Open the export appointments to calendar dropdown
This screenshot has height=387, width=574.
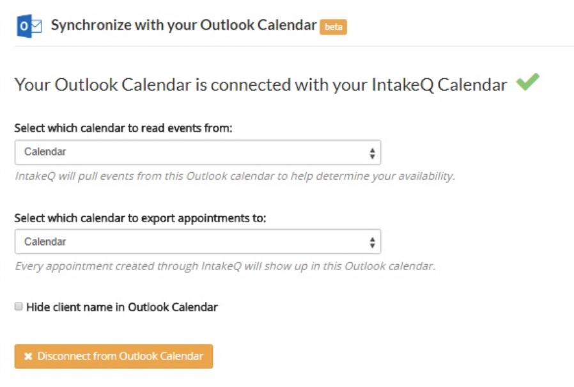(x=198, y=242)
